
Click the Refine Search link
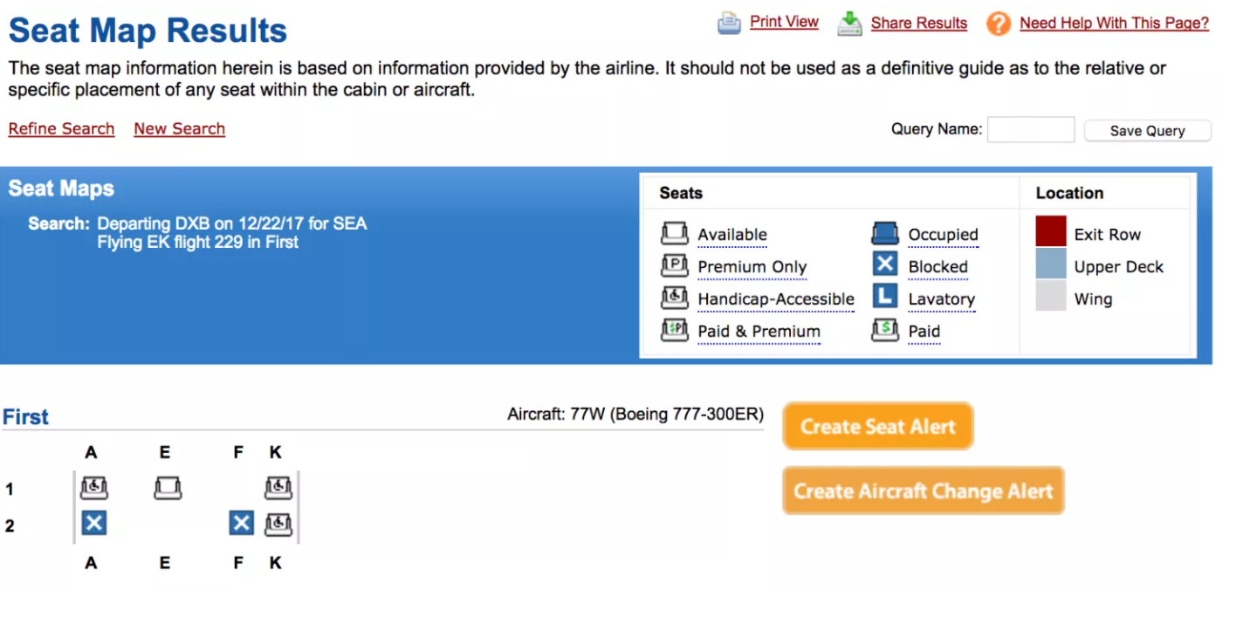(61, 129)
